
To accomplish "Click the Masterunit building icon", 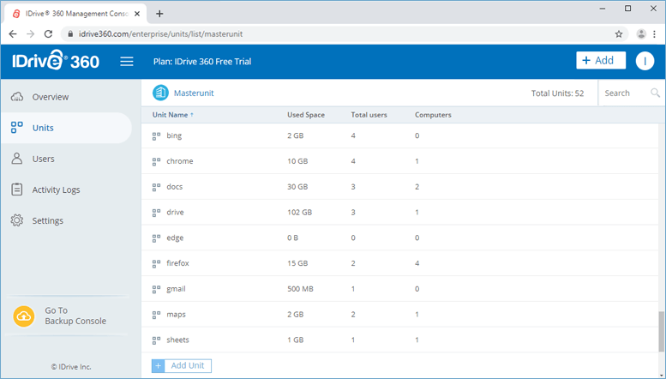I will 160,93.
